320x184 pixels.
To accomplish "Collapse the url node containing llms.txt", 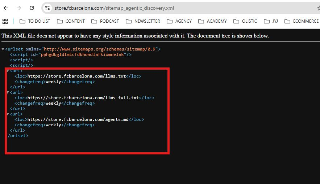I will (x=8, y=71).
